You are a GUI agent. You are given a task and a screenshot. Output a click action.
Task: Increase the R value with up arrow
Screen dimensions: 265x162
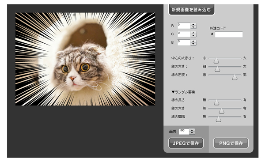pyautogui.click(x=193, y=24)
